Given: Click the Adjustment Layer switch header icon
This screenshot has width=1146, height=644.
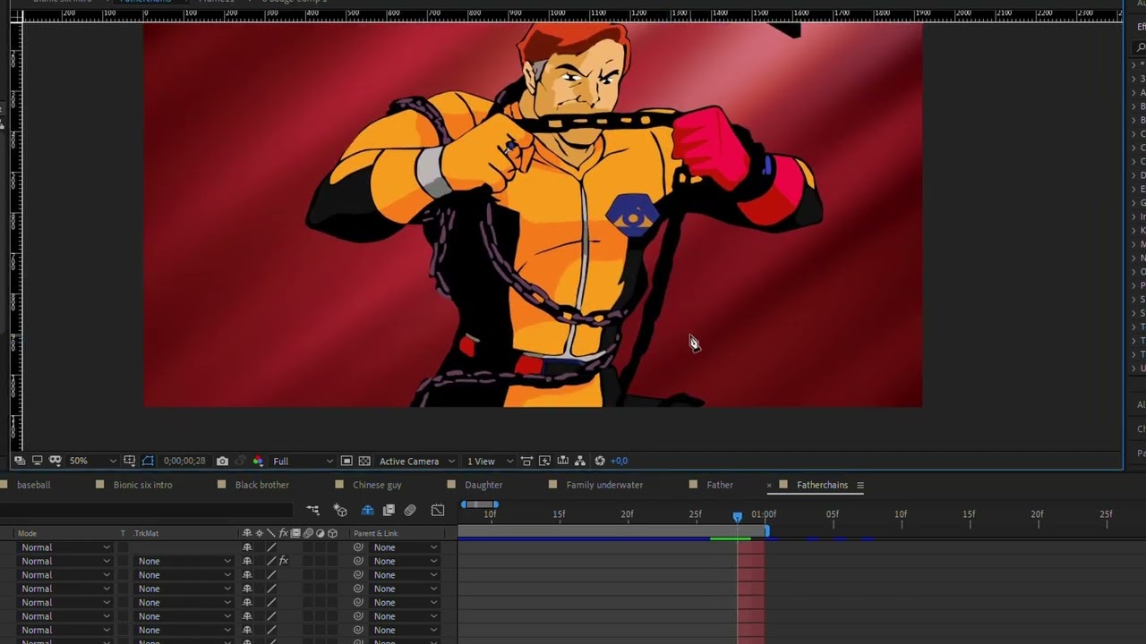Looking at the screenshot, I should click(x=320, y=533).
